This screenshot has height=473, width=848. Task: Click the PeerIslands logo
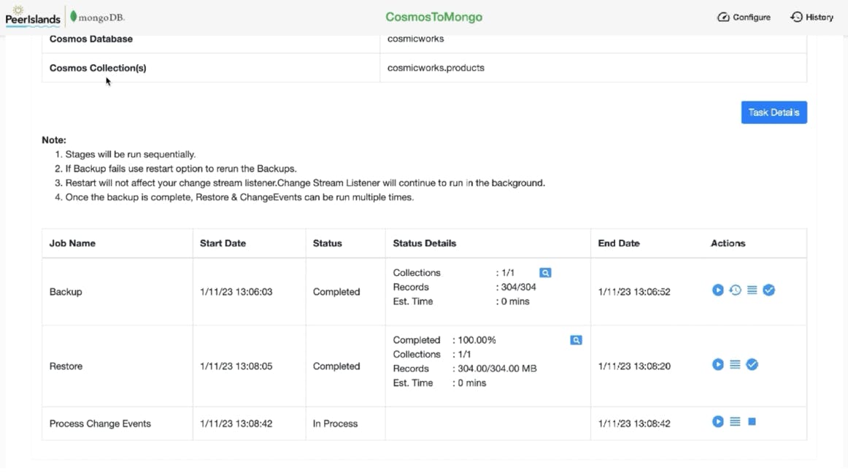coord(33,17)
